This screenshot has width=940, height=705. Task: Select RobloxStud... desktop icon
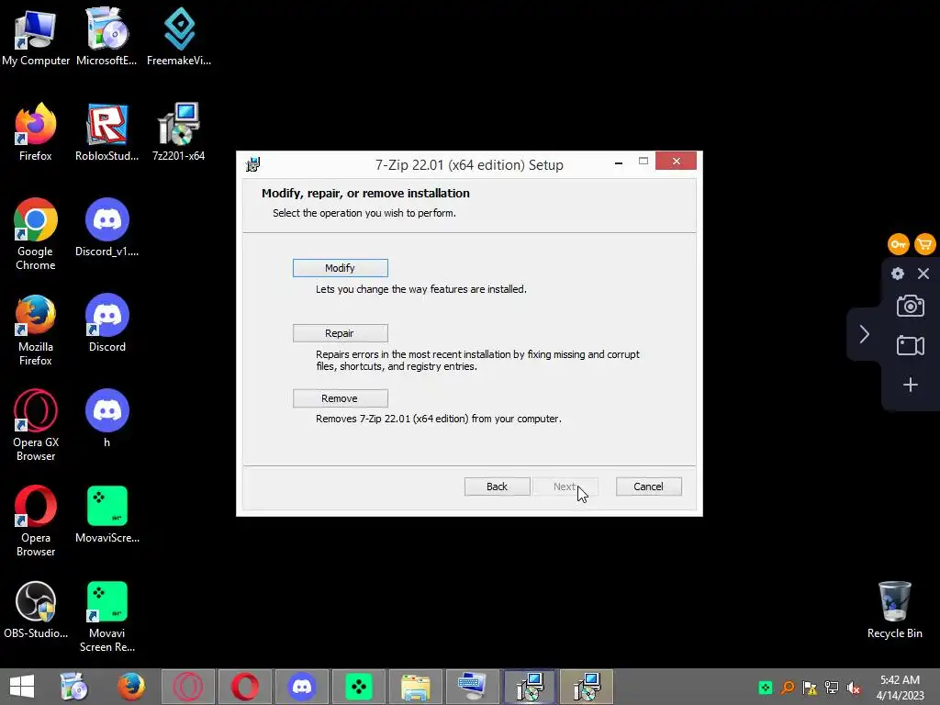tap(106, 132)
